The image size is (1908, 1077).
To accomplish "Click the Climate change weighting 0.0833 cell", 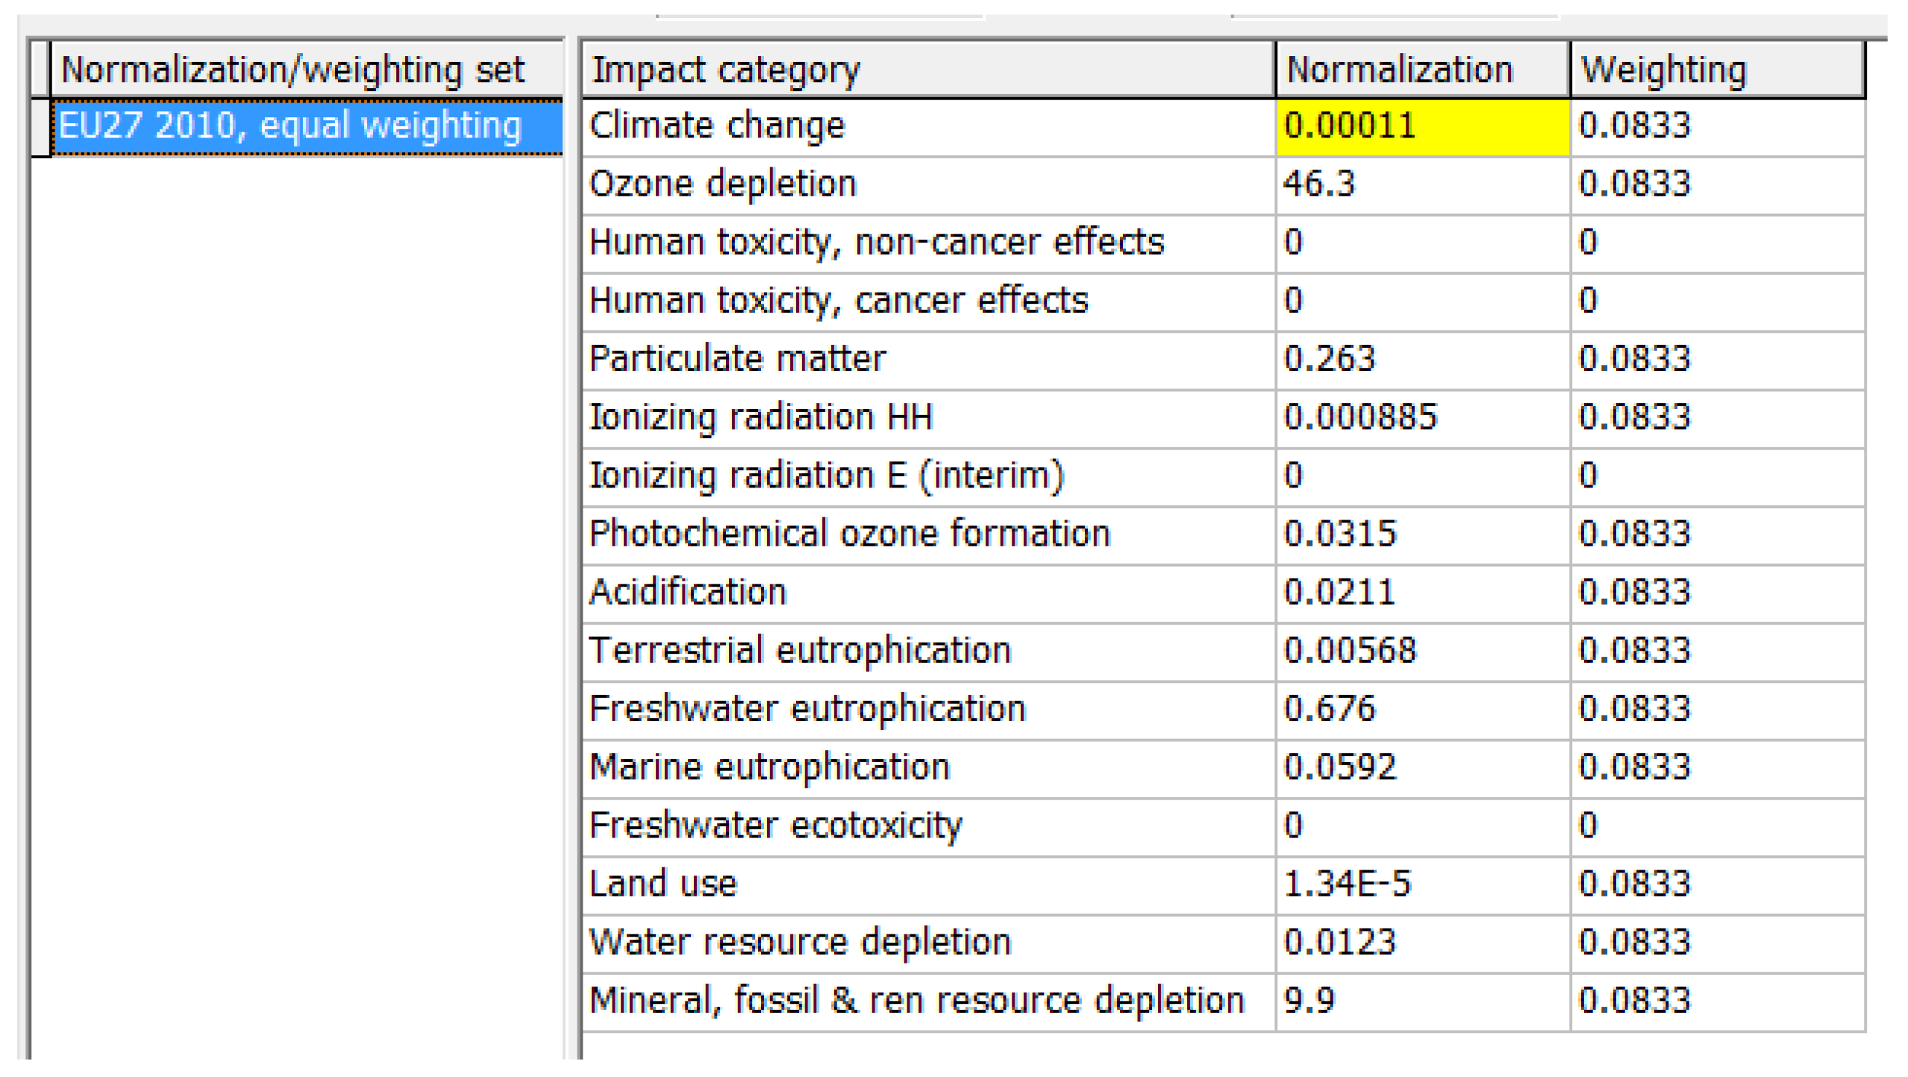I will pyautogui.click(x=1718, y=127).
